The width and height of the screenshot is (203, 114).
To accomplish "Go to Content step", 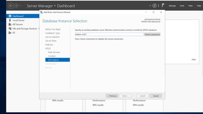I will (52, 56).
